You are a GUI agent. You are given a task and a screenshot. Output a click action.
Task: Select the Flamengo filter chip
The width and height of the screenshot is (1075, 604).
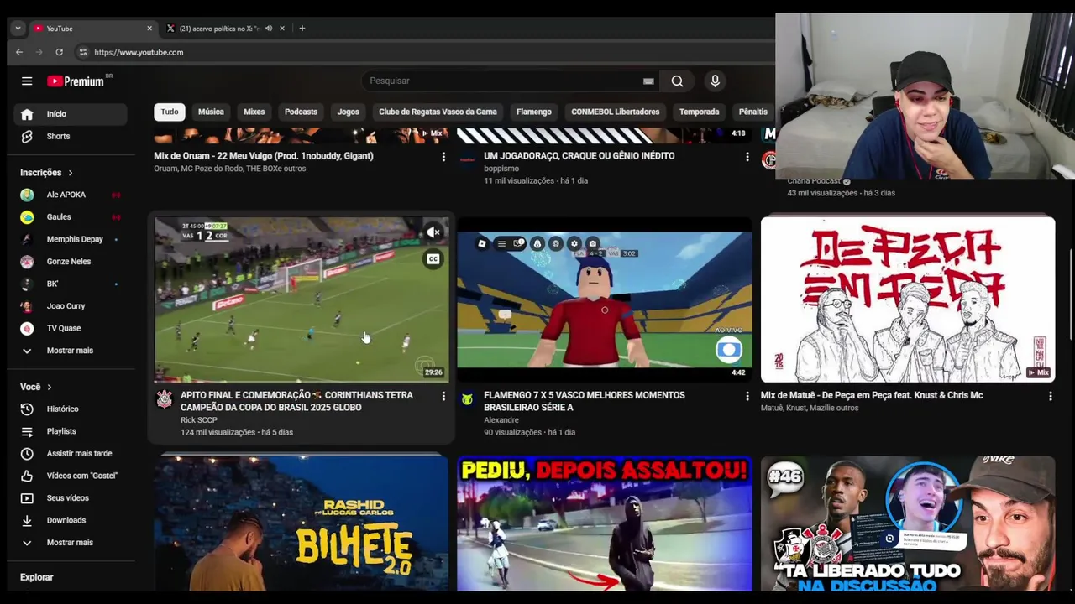534,112
